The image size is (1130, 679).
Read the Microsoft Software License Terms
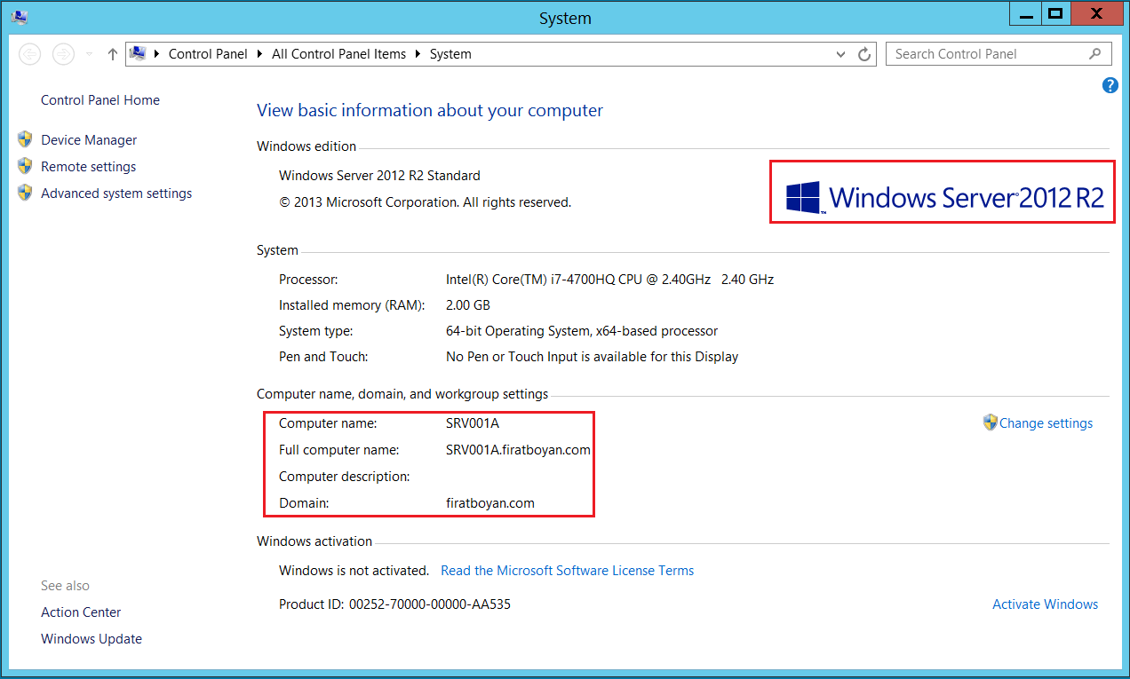pyautogui.click(x=568, y=571)
